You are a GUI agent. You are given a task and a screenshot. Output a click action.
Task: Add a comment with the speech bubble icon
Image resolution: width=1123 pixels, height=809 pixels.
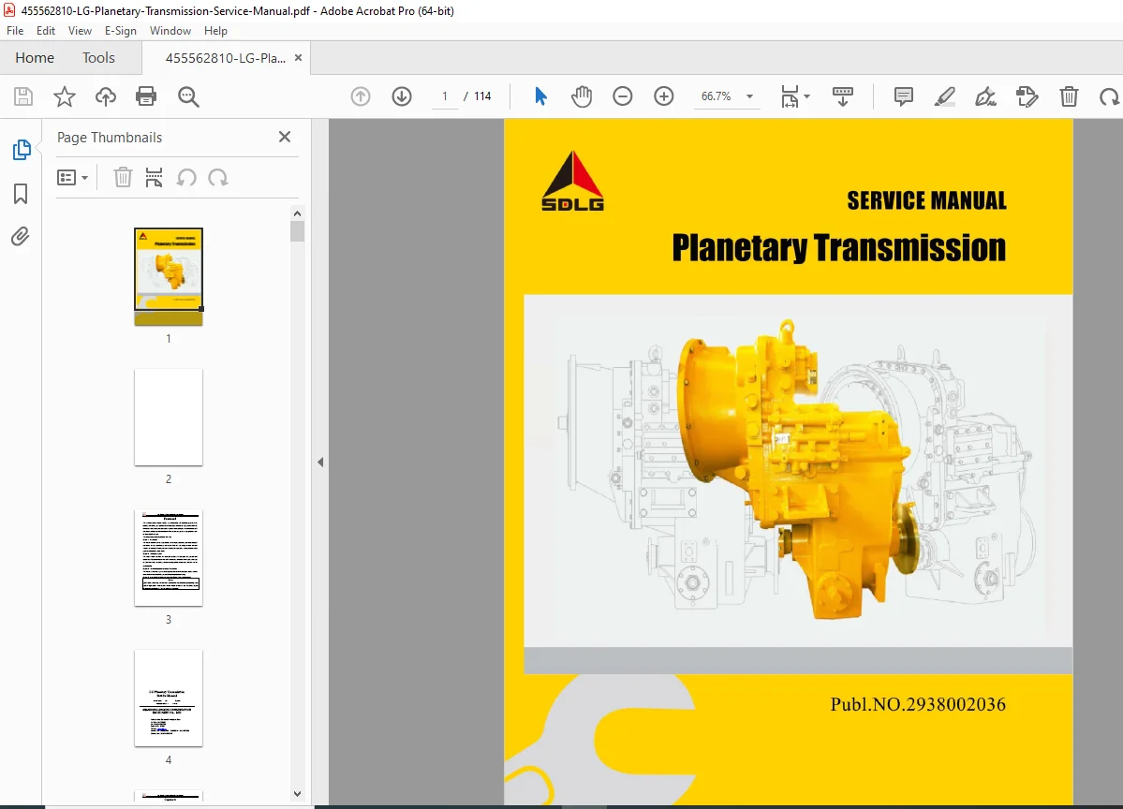click(x=904, y=96)
